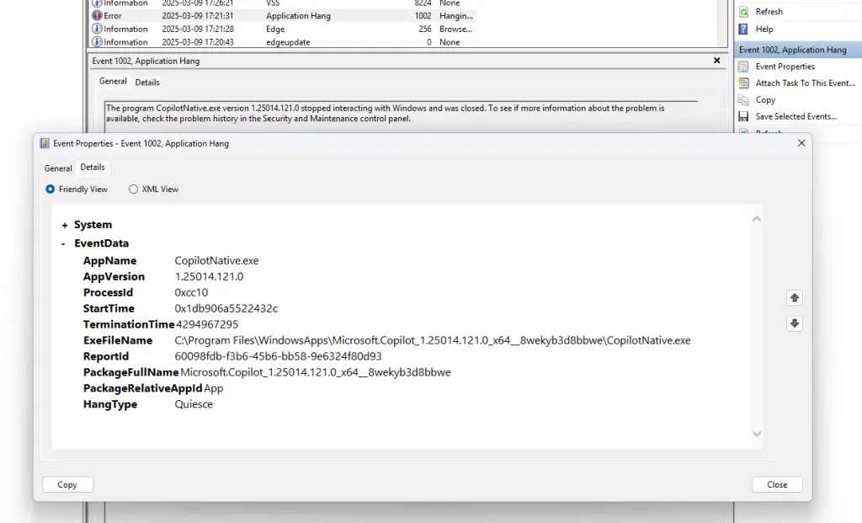Click Attach Task To This Event icon
This screenshot has height=523, width=862.
[x=743, y=83]
